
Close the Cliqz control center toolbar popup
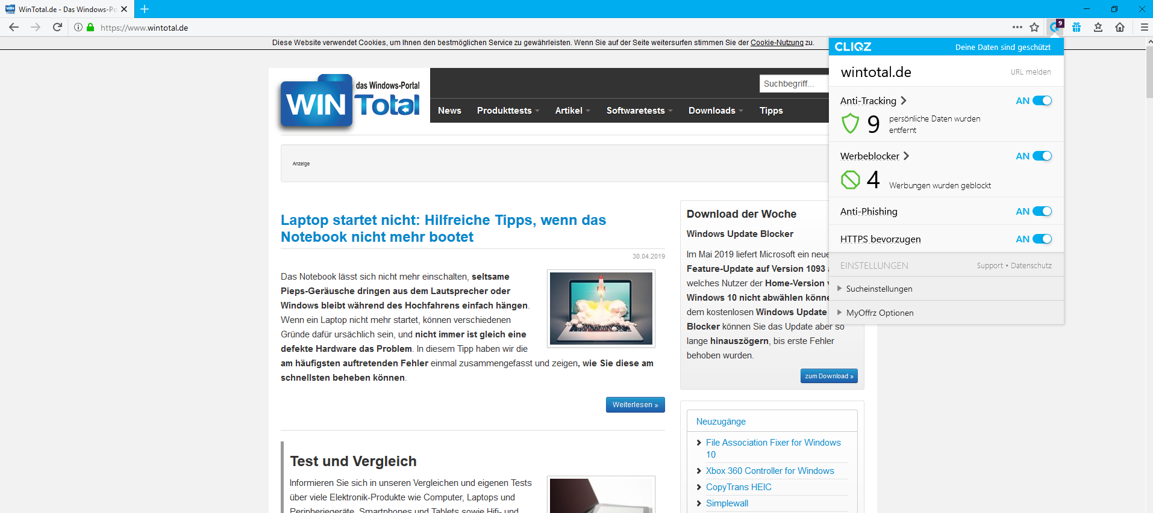coord(1056,26)
